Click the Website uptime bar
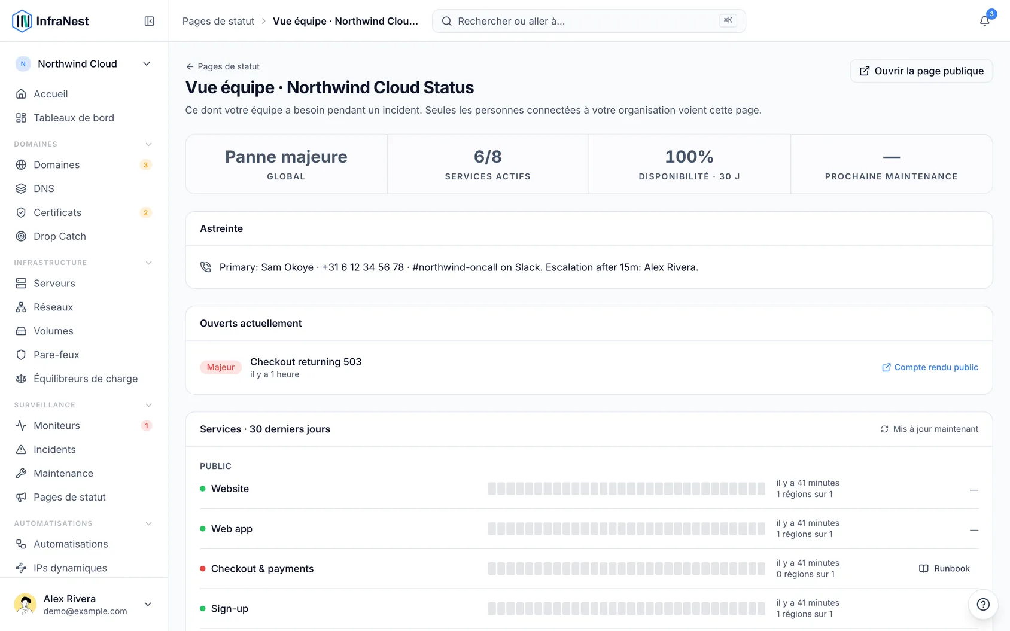This screenshot has height=631, width=1010. coord(626,489)
